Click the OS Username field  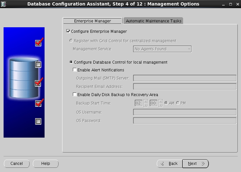coord(185,112)
